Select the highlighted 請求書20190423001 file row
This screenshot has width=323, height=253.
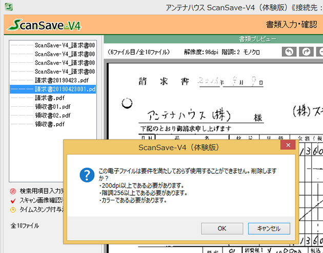pos(53,89)
